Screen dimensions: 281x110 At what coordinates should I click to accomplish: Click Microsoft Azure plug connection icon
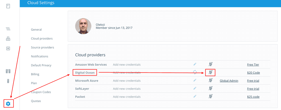(210, 80)
